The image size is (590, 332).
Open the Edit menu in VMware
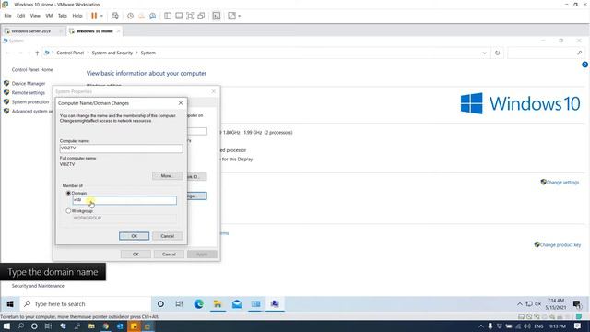pos(20,16)
